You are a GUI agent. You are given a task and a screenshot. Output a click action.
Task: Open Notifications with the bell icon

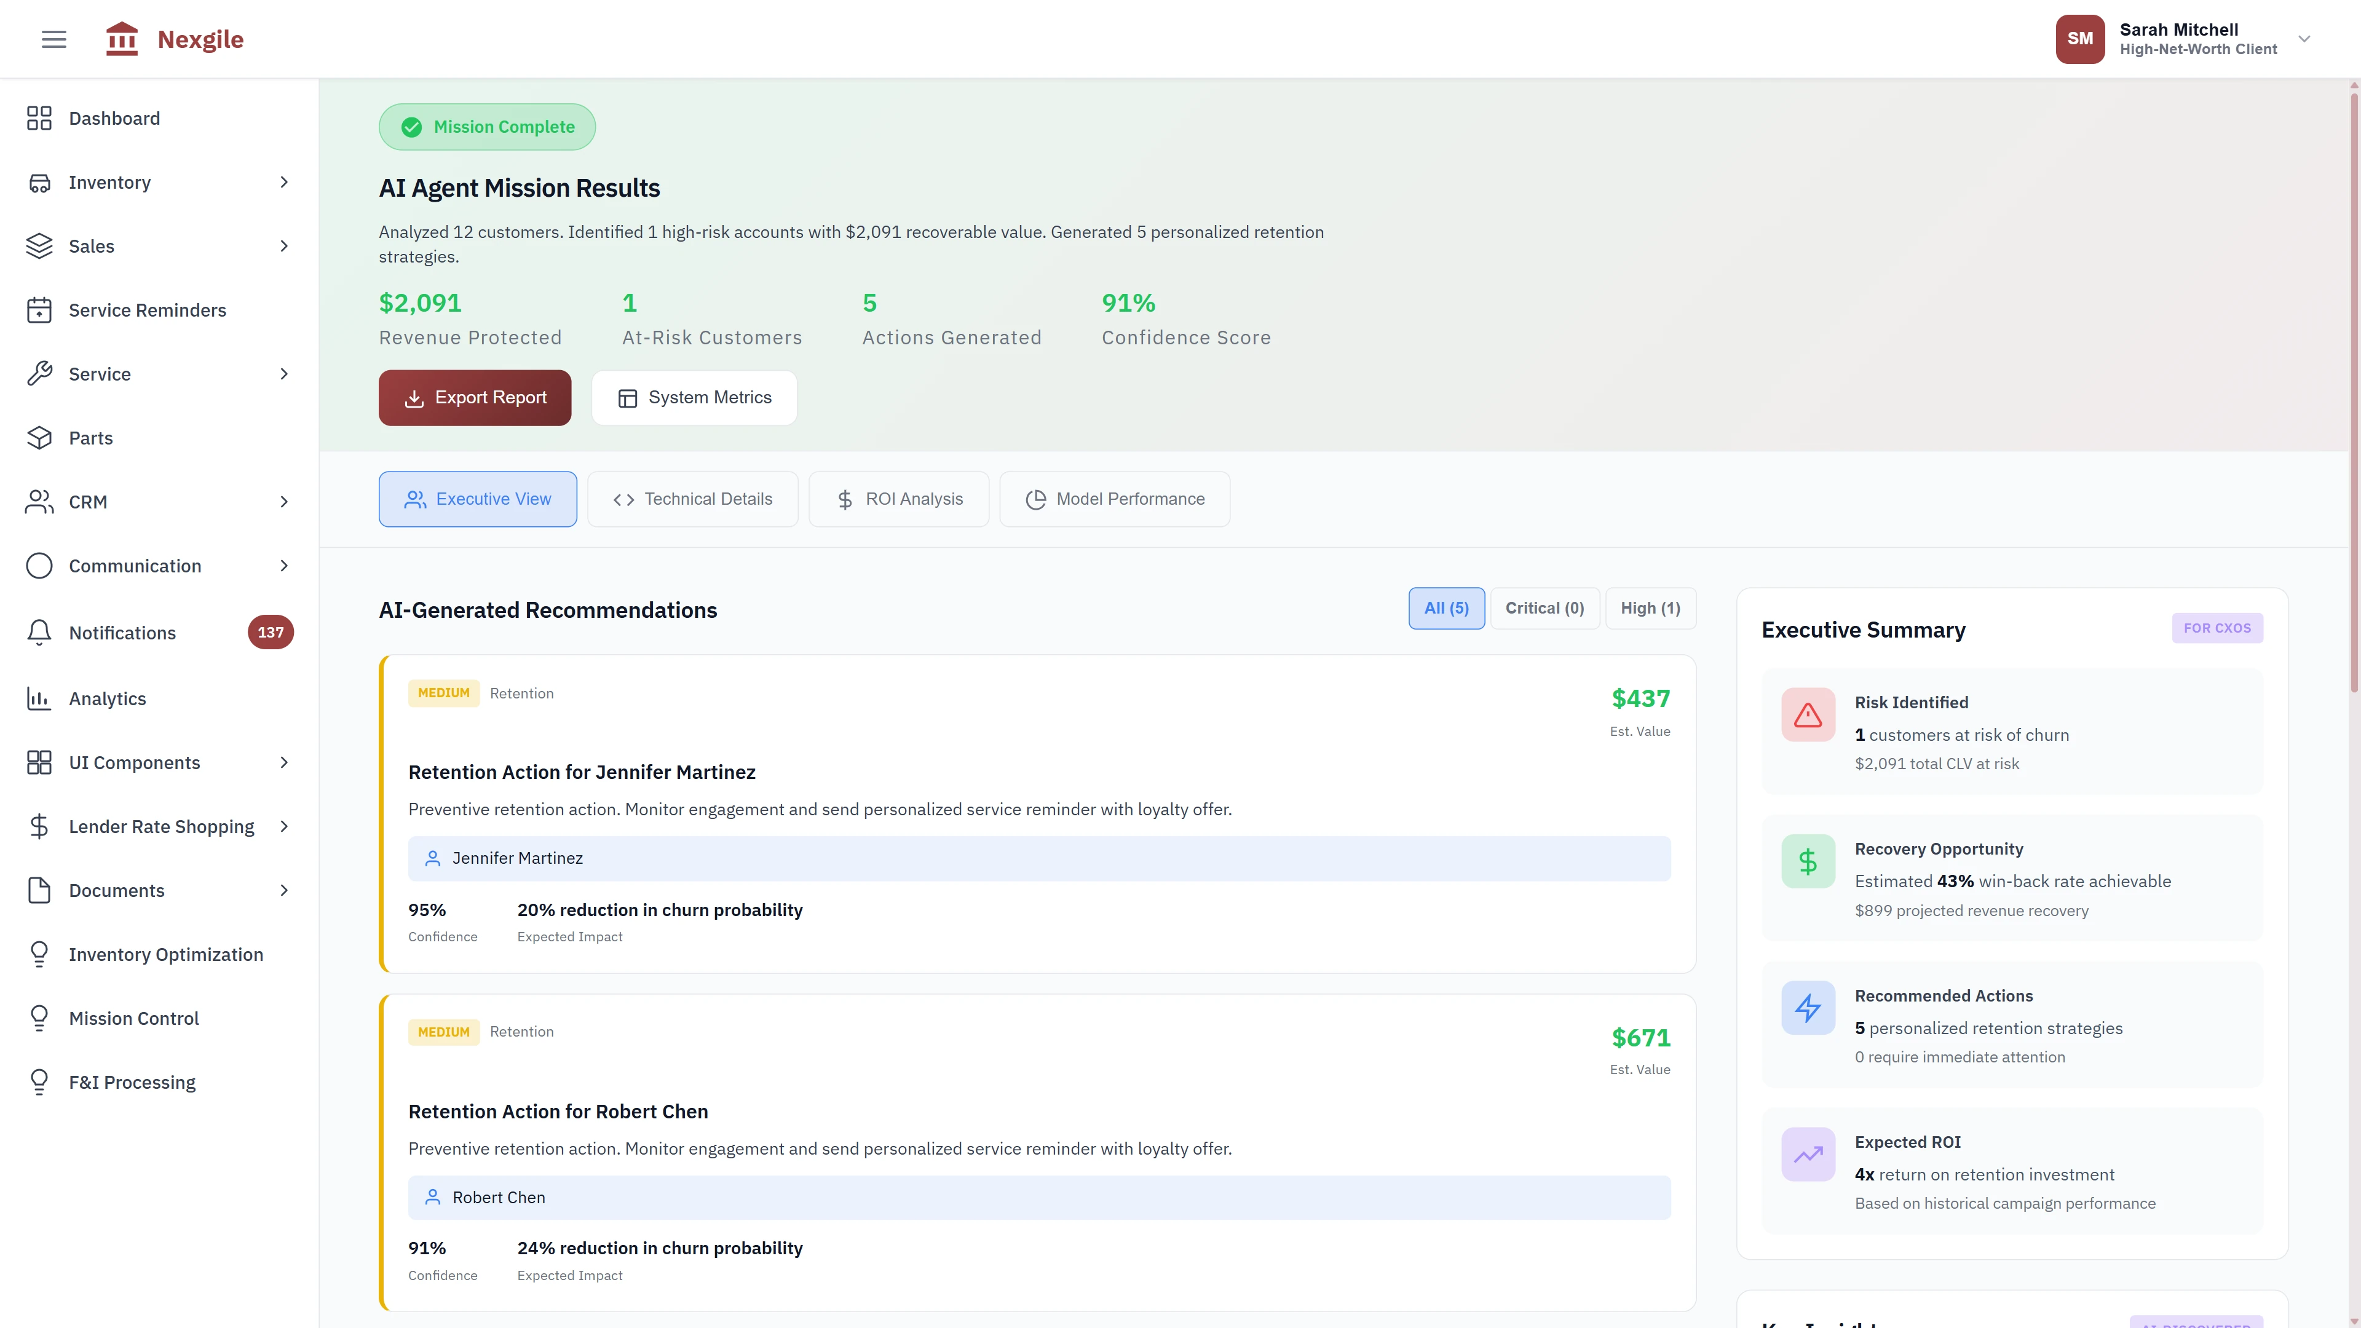(39, 633)
